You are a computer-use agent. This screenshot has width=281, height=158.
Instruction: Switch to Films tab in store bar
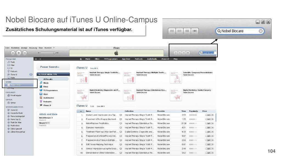pyautogui.click(x=97, y=59)
